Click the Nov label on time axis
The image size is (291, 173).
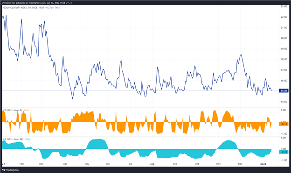click(x=218, y=164)
